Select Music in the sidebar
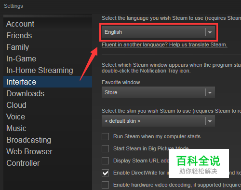241x190 pixels. tap(48, 128)
